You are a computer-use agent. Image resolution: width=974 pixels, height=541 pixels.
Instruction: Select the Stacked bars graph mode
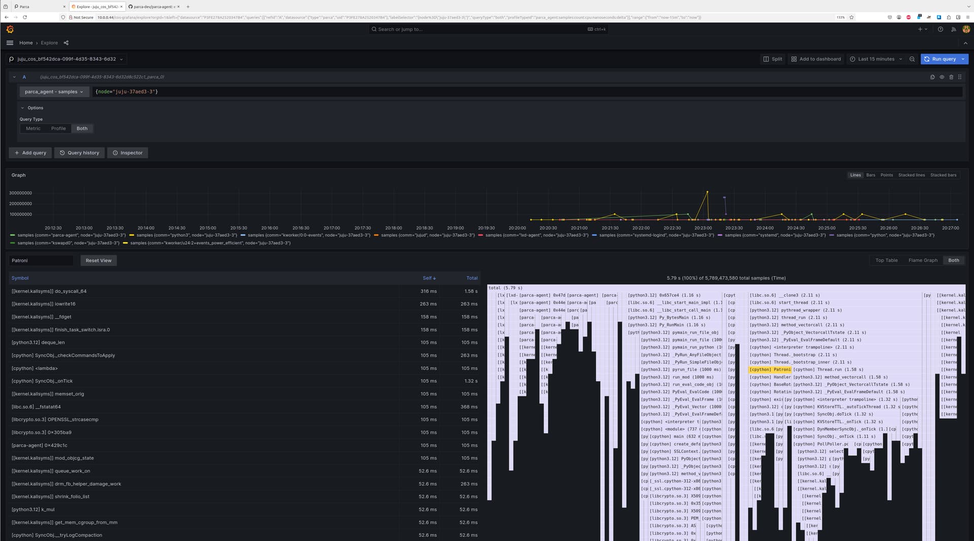[943, 175]
